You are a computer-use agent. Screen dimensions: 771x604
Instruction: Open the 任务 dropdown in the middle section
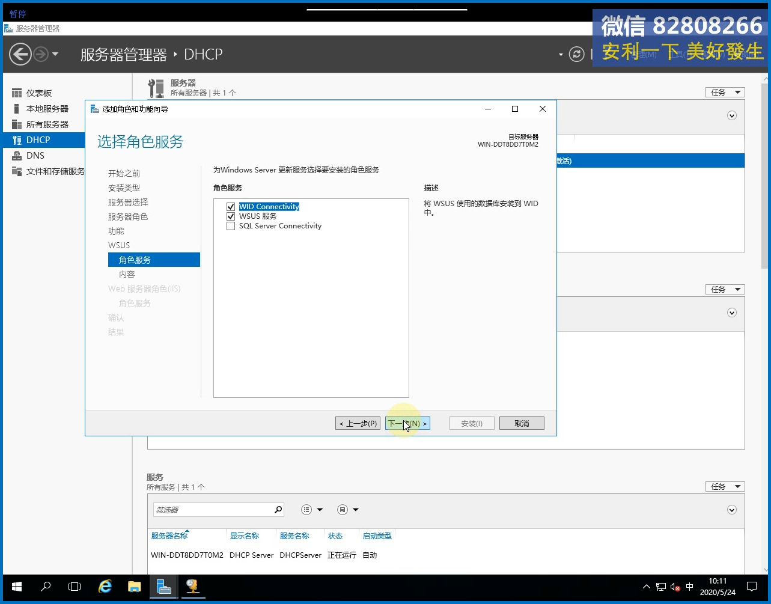(725, 289)
